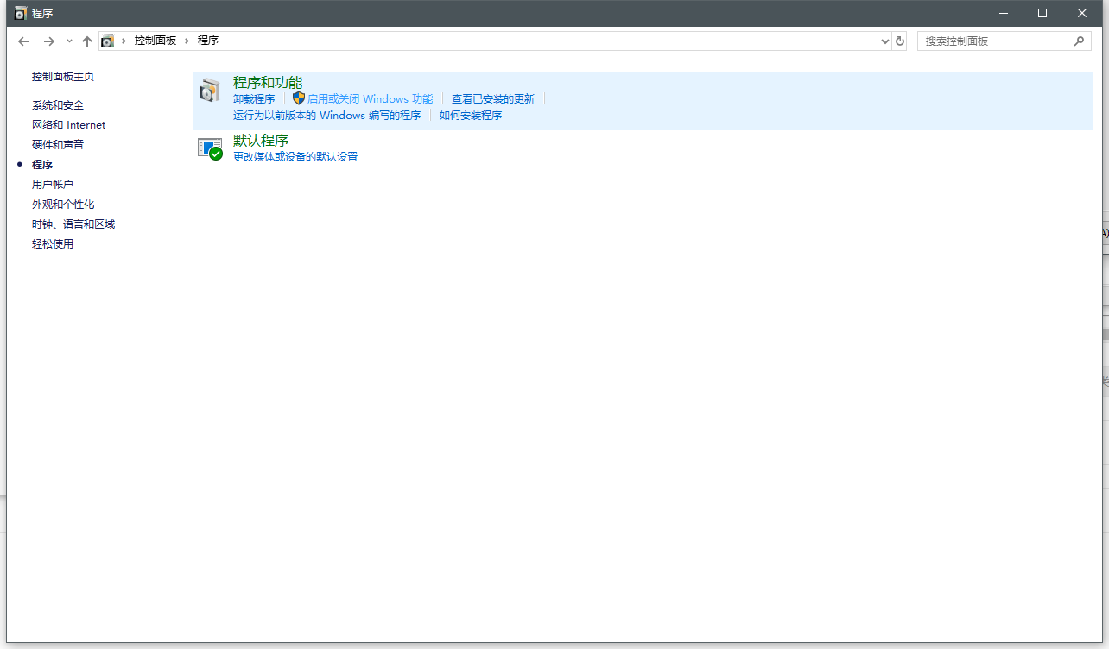Click 控制面板 breadcrumb segment
1109x649 pixels.
click(155, 41)
